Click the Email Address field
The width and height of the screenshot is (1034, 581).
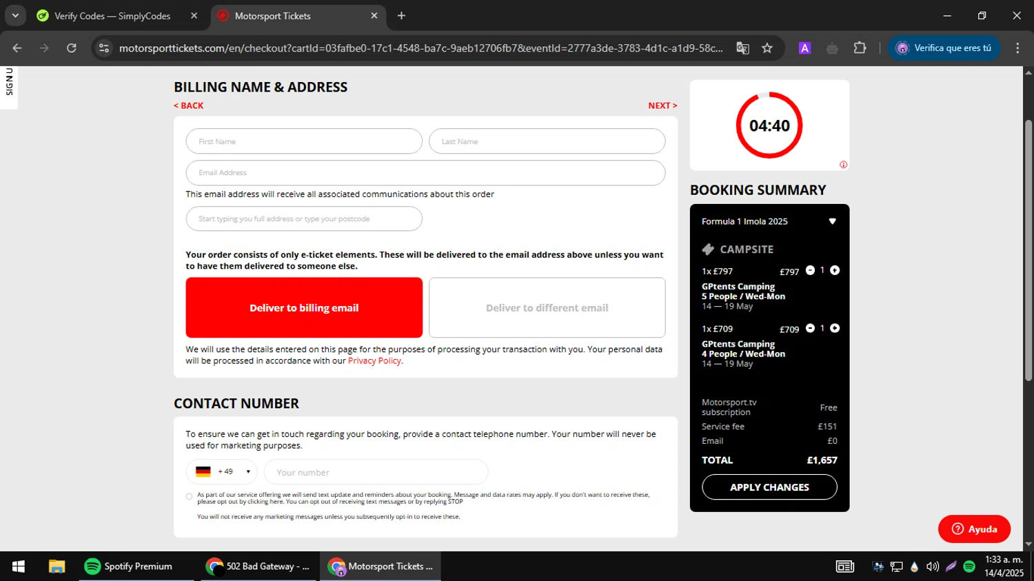(x=425, y=173)
